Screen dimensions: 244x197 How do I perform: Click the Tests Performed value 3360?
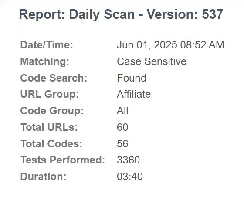click(x=128, y=160)
